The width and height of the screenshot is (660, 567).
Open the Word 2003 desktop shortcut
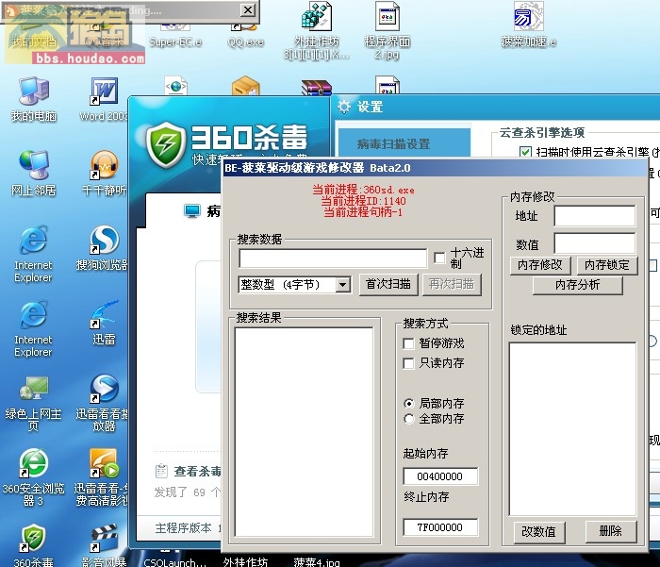pos(104,100)
